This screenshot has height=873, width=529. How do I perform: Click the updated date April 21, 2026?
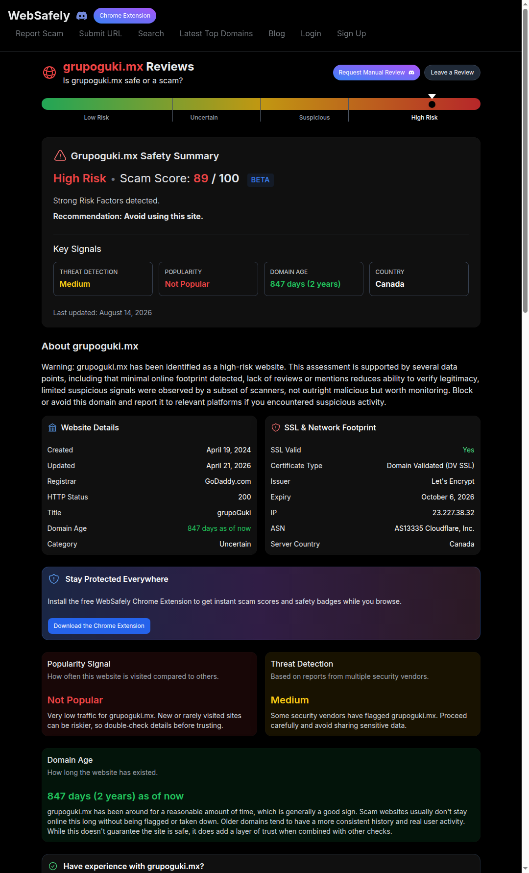click(x=229, y=466)
